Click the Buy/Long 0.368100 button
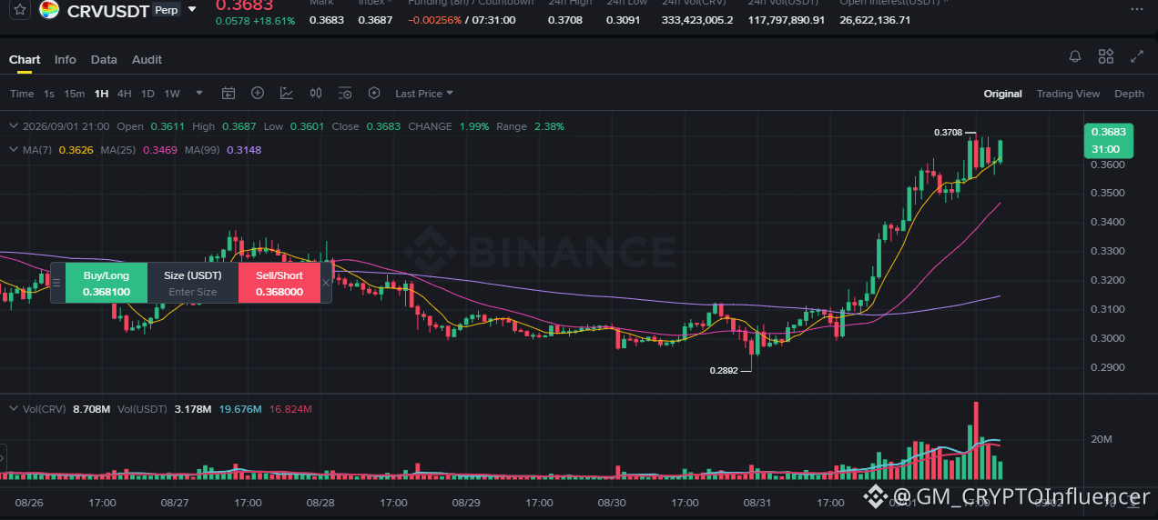The image size is (1158, 520). coord(107,284)
